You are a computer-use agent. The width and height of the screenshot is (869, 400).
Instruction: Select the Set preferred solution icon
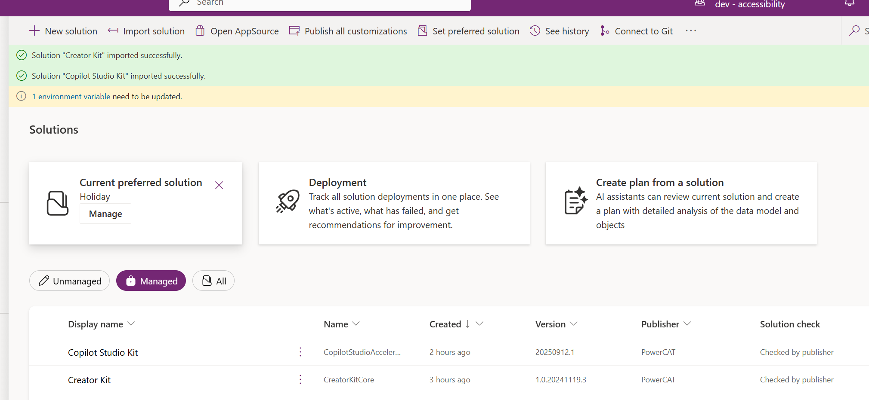[423, 31]
